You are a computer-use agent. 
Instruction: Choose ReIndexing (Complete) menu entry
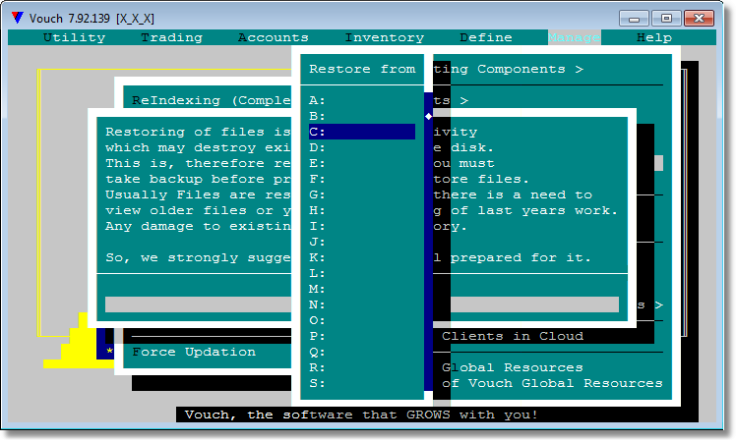[x=212, y=100]
